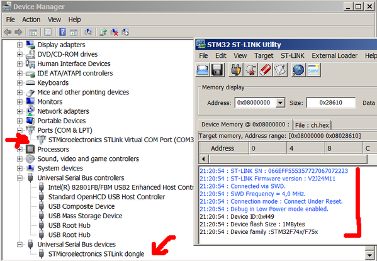This screenshot has height=261, width=377.
Task: Click the Size input field
Action: (x=331, y=103)
